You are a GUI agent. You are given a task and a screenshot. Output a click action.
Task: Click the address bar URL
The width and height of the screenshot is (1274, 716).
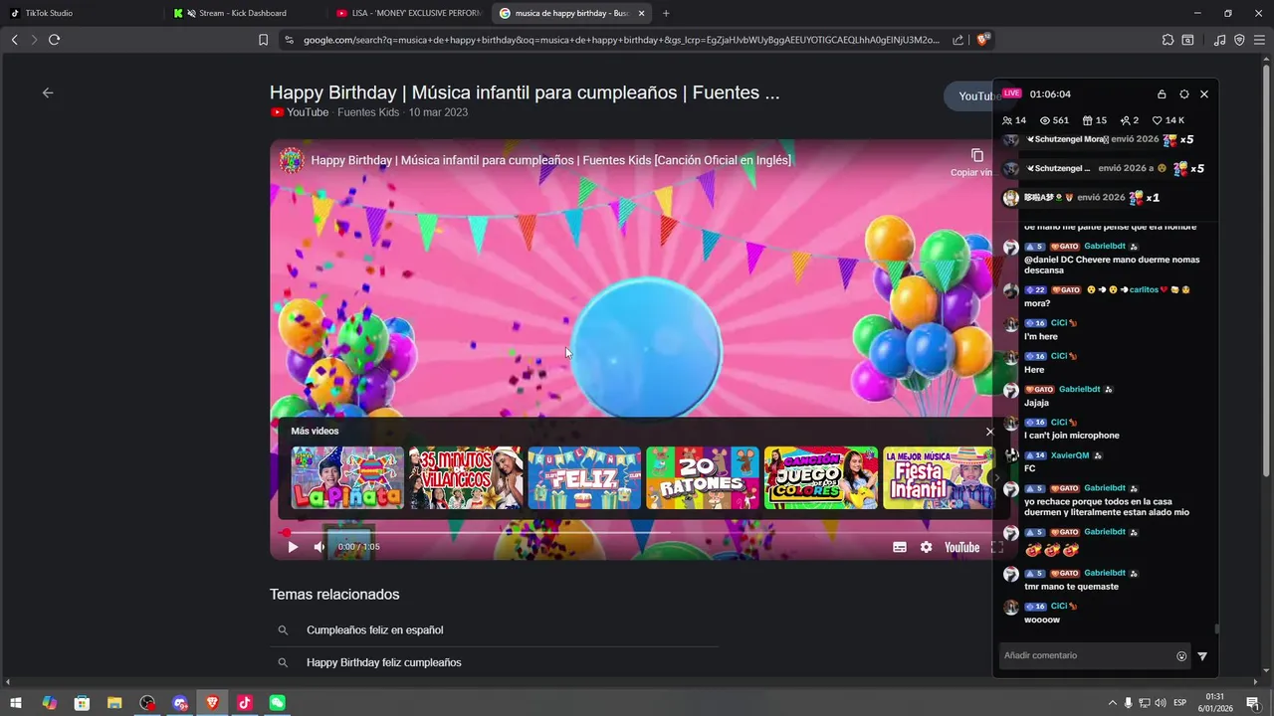[621, 40]
